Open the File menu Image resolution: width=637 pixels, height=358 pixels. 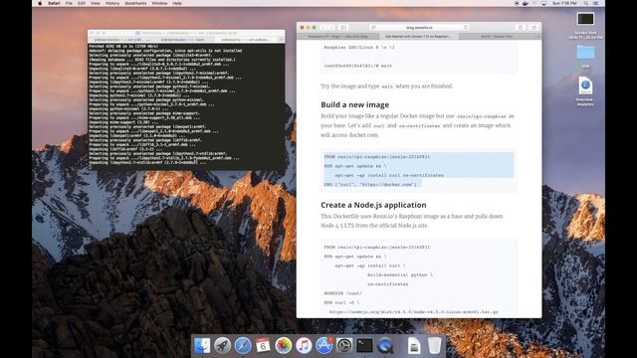click(x=69, y=3)
